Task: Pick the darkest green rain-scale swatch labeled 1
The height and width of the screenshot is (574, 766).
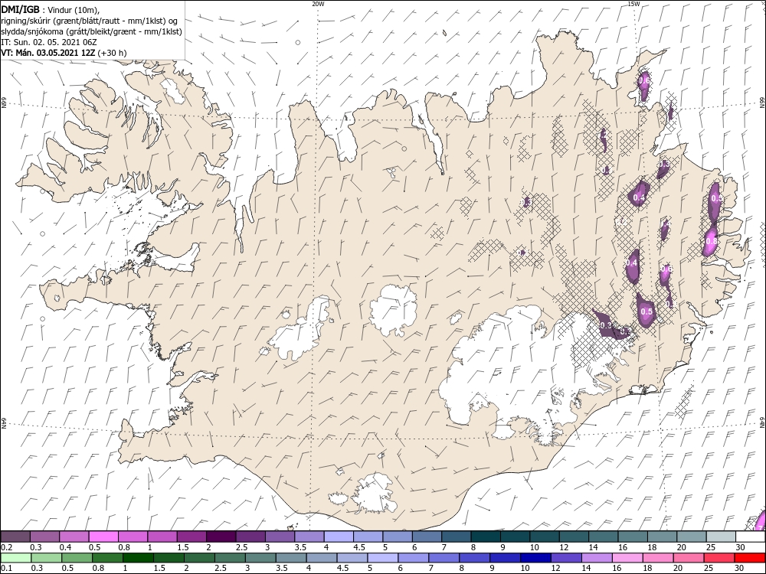Action: click(138, 558)
